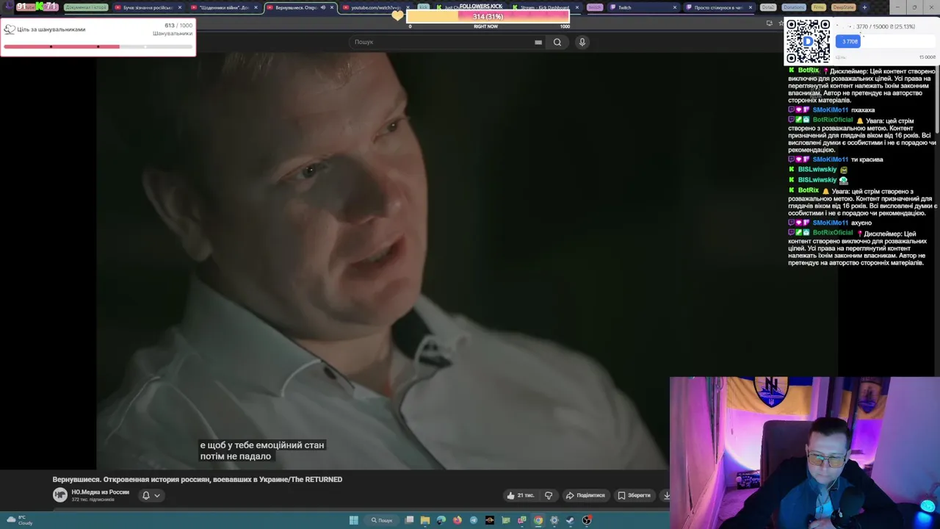This screenshot has height=529, width=940.
Task: Open Task View on the taskbar
Action: (409, 520)
